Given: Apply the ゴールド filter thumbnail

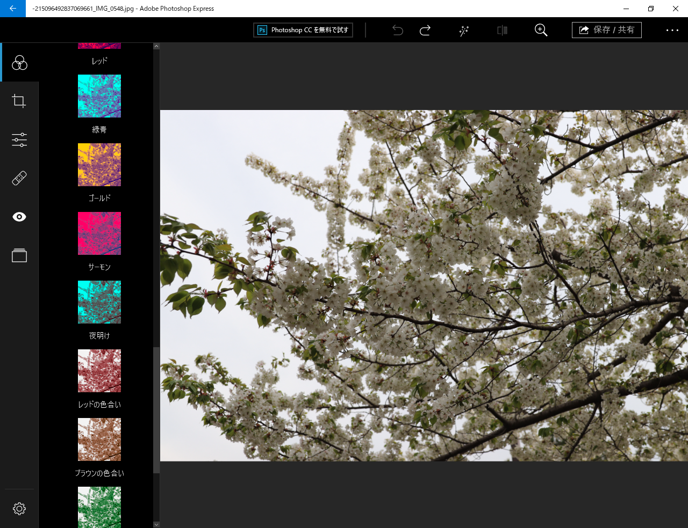Looking at the screenshot, I should [99, 165].
